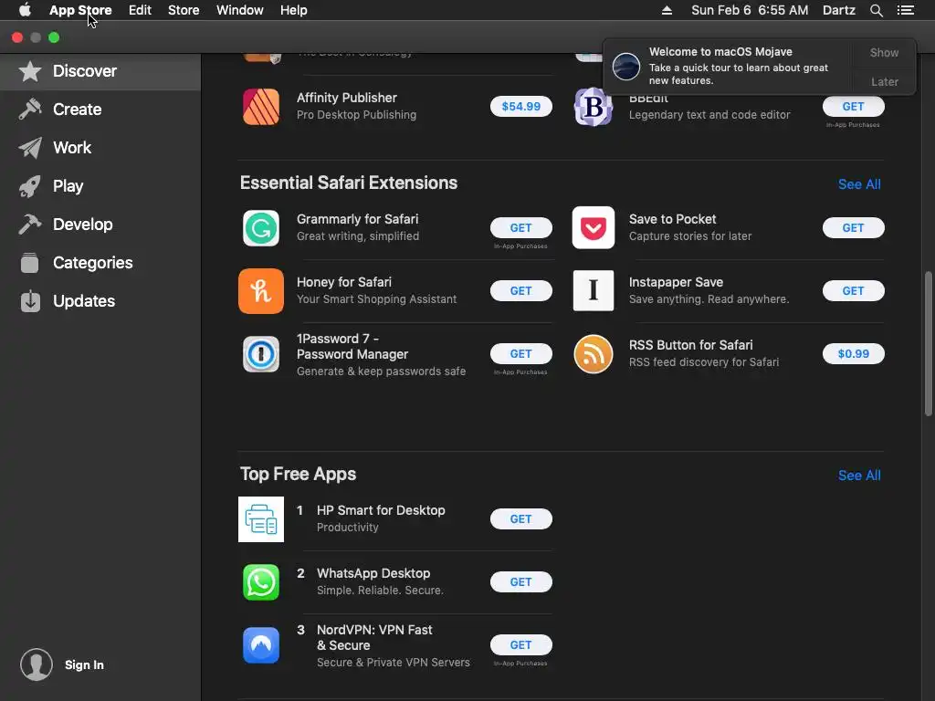935x701 pixels.
Task: Click the Play rocket icon
Action: pos(30,186)
